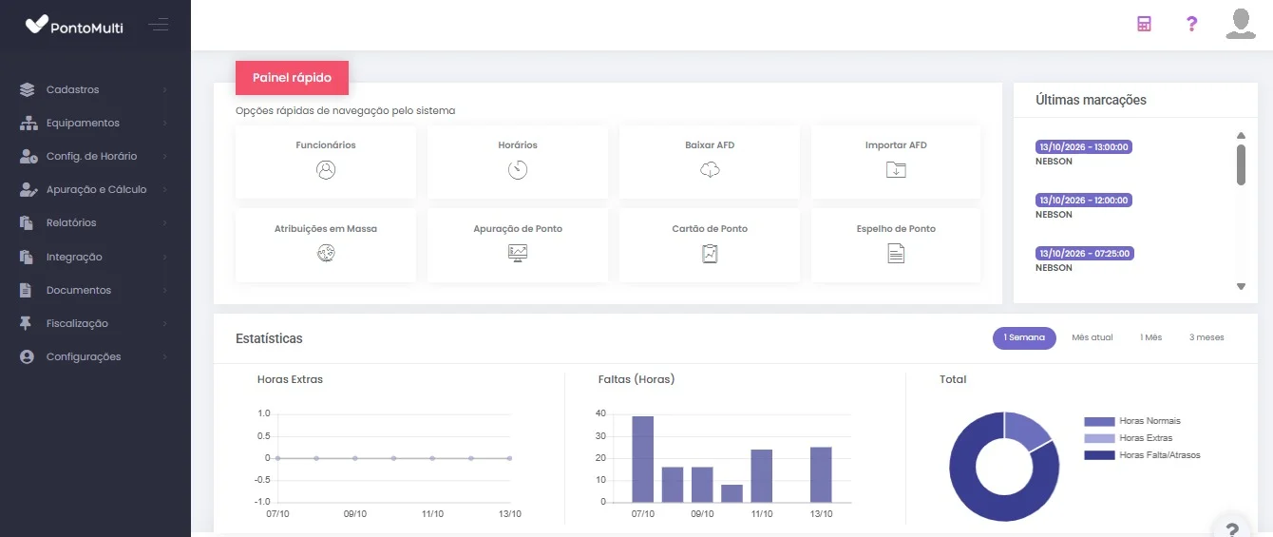This screenshot has height=537, width=1273.
Task: Expand the Integração menu chevron
Action: click(164, 257)
